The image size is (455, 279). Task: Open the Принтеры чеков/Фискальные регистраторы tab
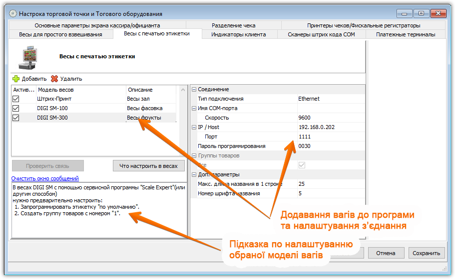(x=364, y=25)
